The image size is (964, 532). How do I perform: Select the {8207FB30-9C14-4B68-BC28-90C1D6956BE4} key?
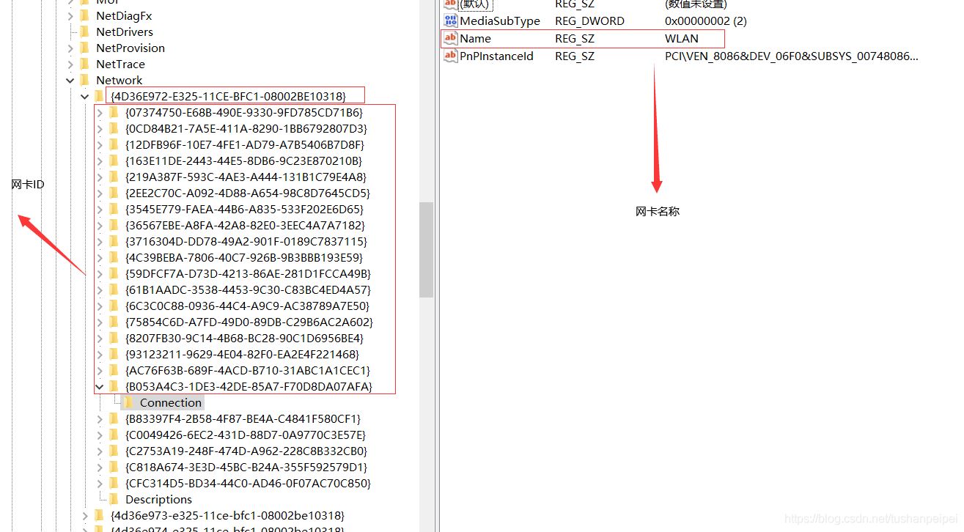[244, 339]
